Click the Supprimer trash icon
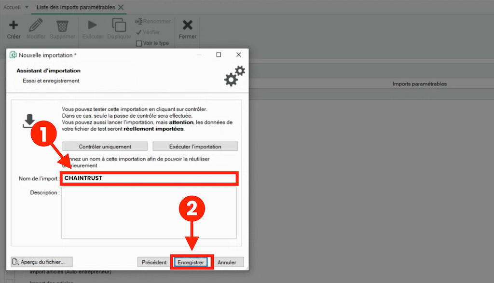Image resolution: width=494 pixels, height=283 pixels. pos(62,26)
